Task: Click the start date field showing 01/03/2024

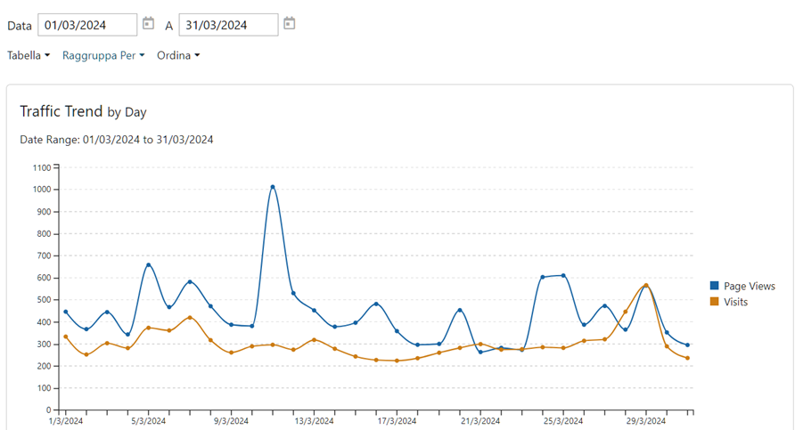Action: 87,25
